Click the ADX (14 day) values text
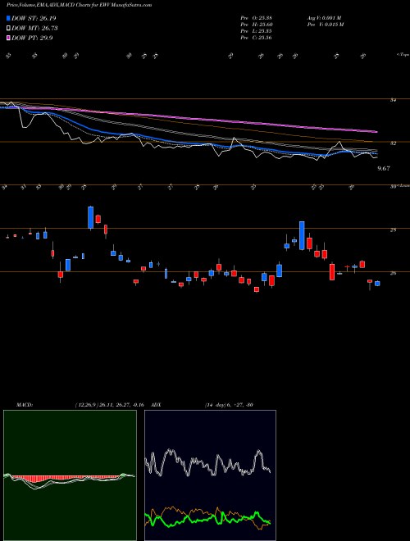410x541 pixels. [x=229, y=405]
